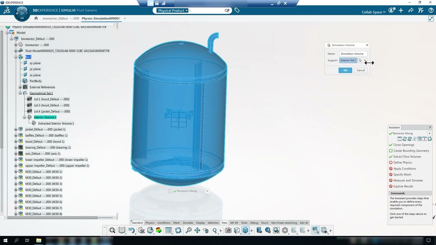This screenshot has height=245, width=436.
Task: Open the user profile icon
Action: click(391, 11)
